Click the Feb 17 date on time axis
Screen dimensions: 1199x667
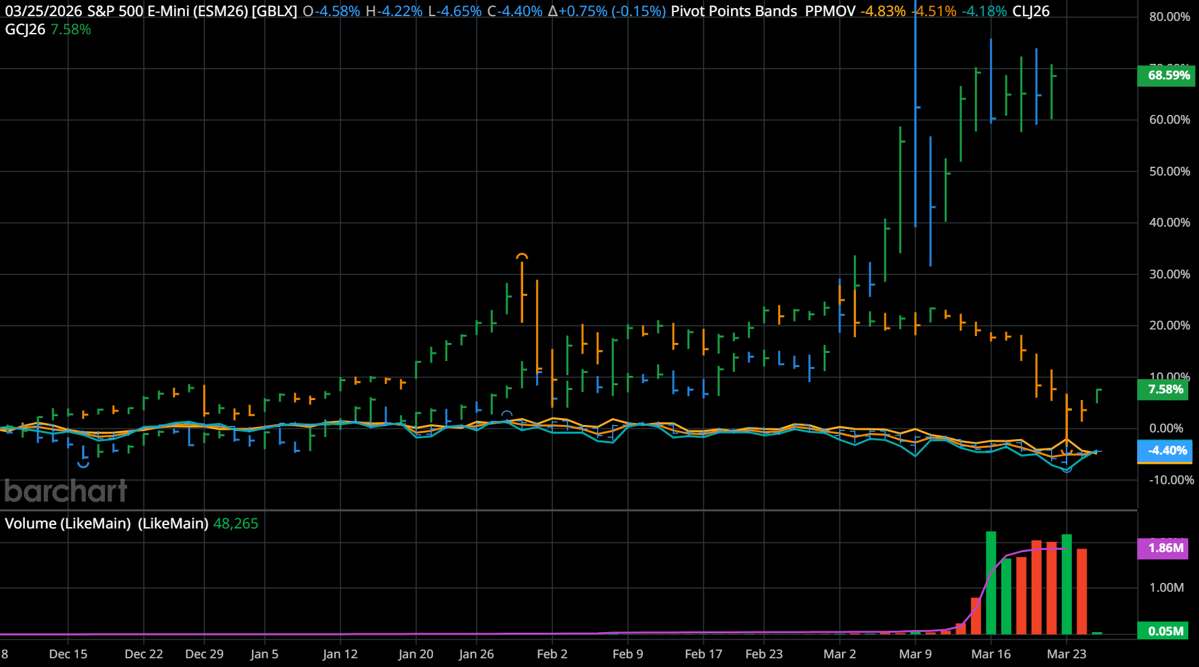click(x=703, y=654)
